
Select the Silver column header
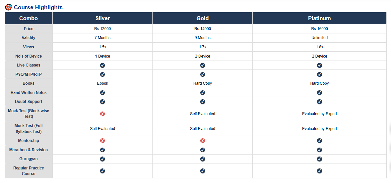point(102,18)
